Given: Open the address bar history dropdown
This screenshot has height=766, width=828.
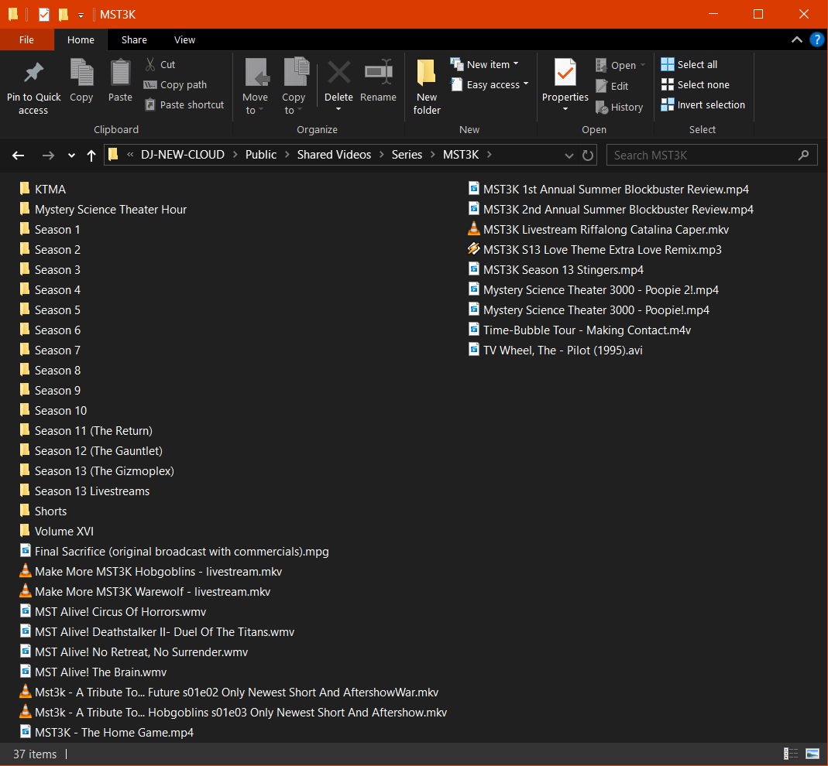Looking at the screenshot, I should [x=569, y=155].
